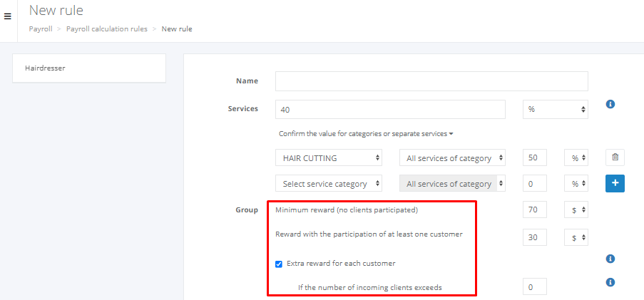Open the HAIR CUTTING category dropdown

pyautogui.click(x=328, y=158)
